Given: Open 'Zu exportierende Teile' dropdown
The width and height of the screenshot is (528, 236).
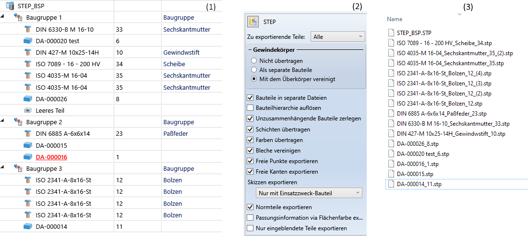Looking at the screenshot, I should (x=338, y=36).
